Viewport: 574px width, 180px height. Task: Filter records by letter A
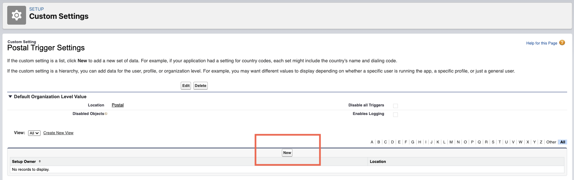pyautogui.click(x=372, y=142)
